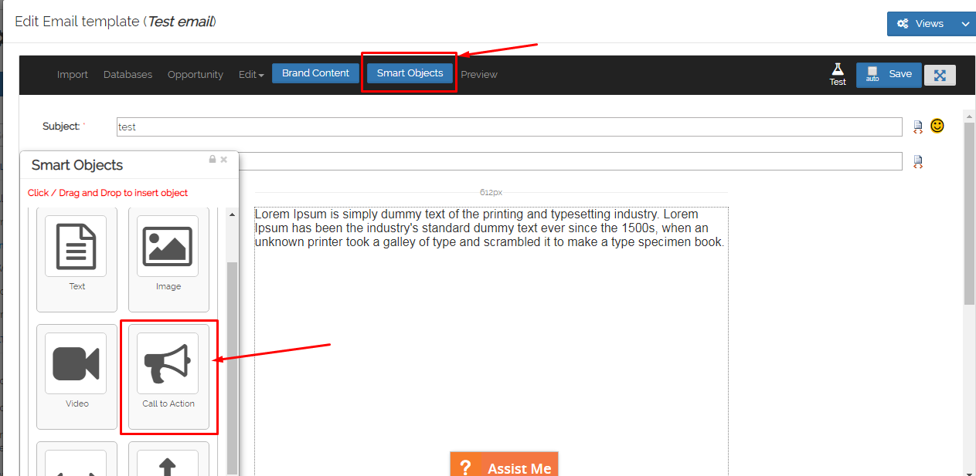This screenshot has height=476, width=976.
Task: Click the merge-field icon beside Subject field
Action: [x=918, y=127]
